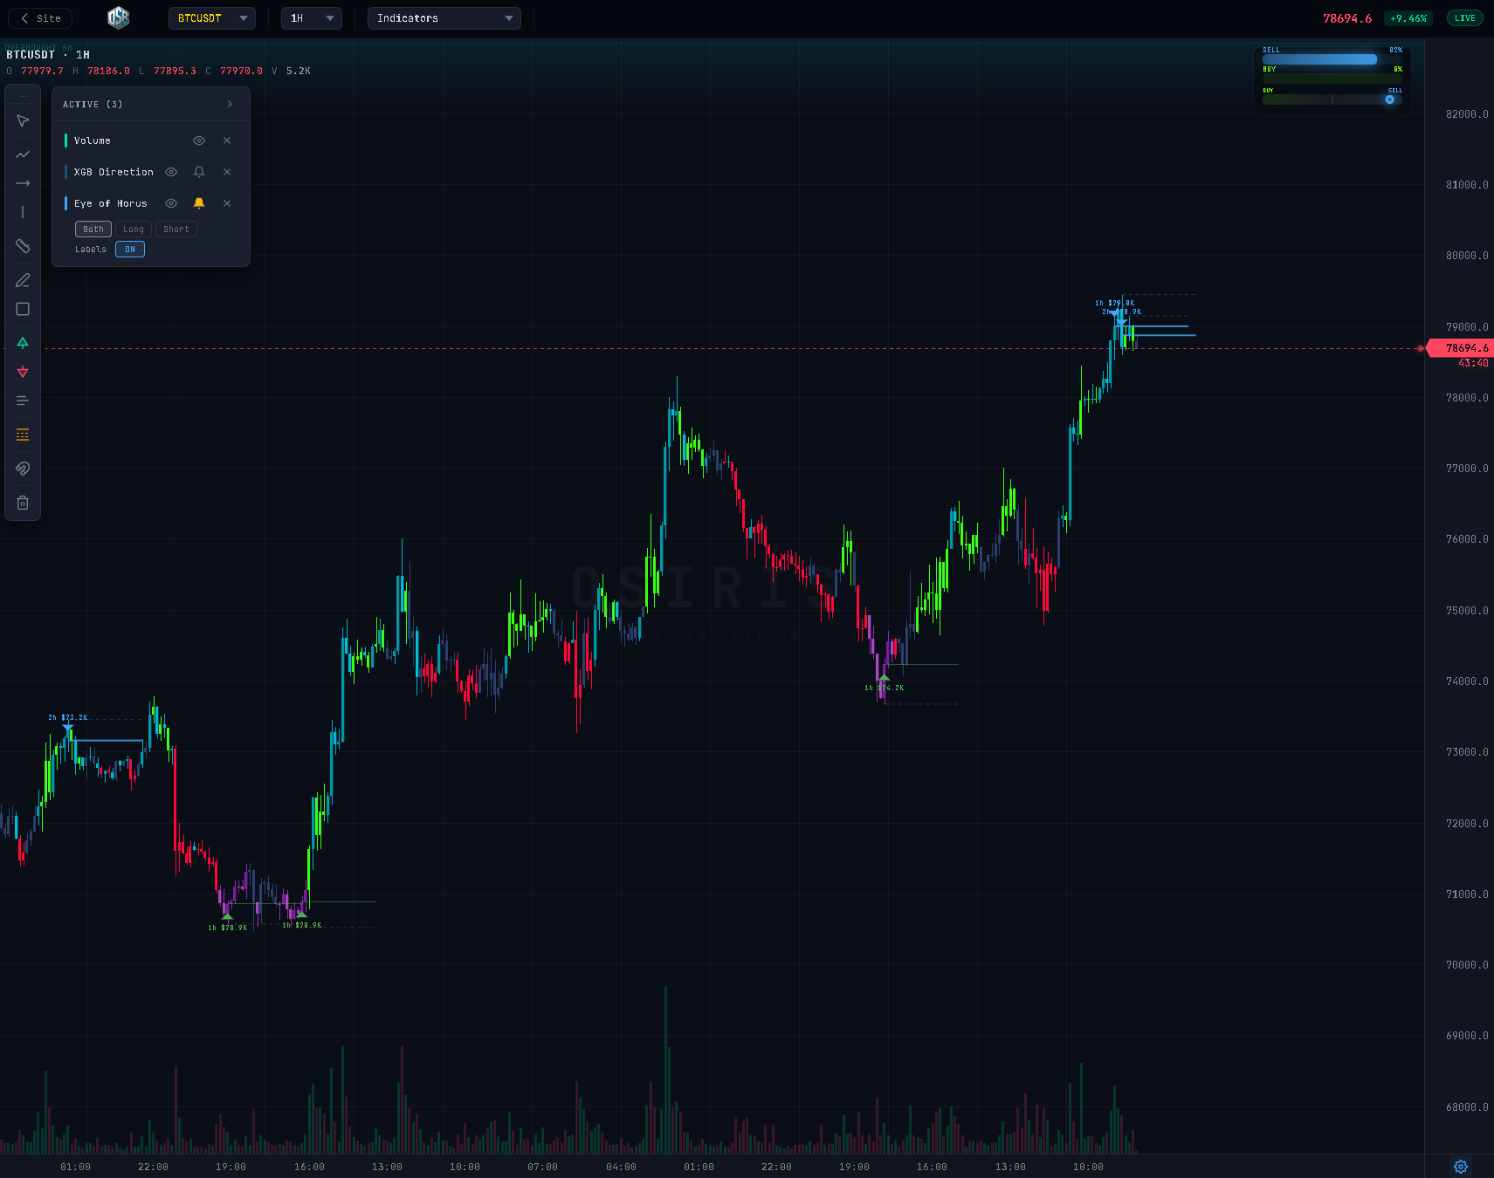The width and height of the screenshot is (1494, 1178).
Task: Click the LIVE status badge
Action: pyautogui.click(x=1465, y=18)
